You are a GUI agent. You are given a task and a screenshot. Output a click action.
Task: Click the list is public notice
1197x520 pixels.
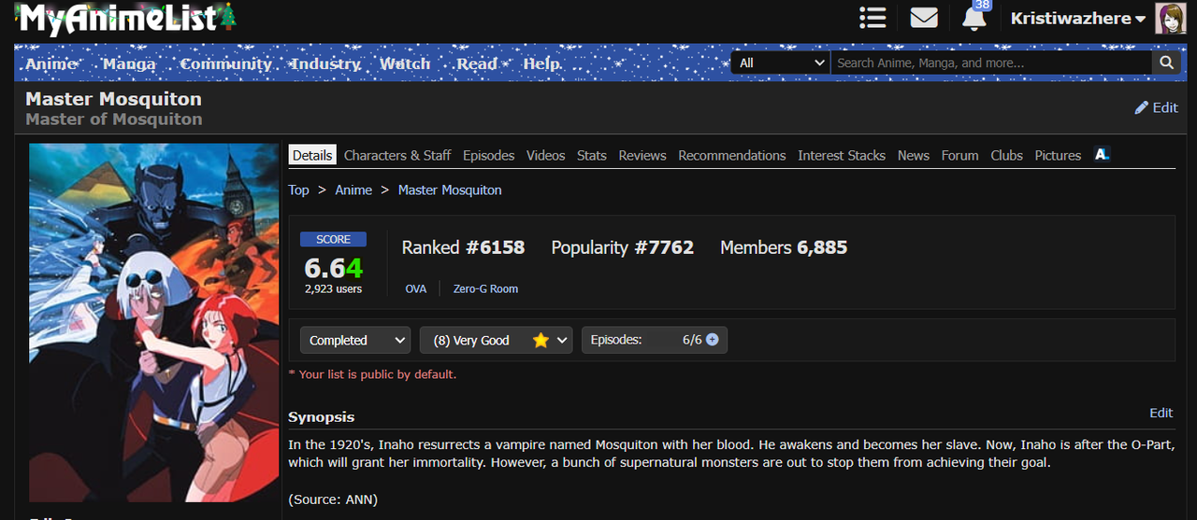pyautogui.click(x=372, y=374)
